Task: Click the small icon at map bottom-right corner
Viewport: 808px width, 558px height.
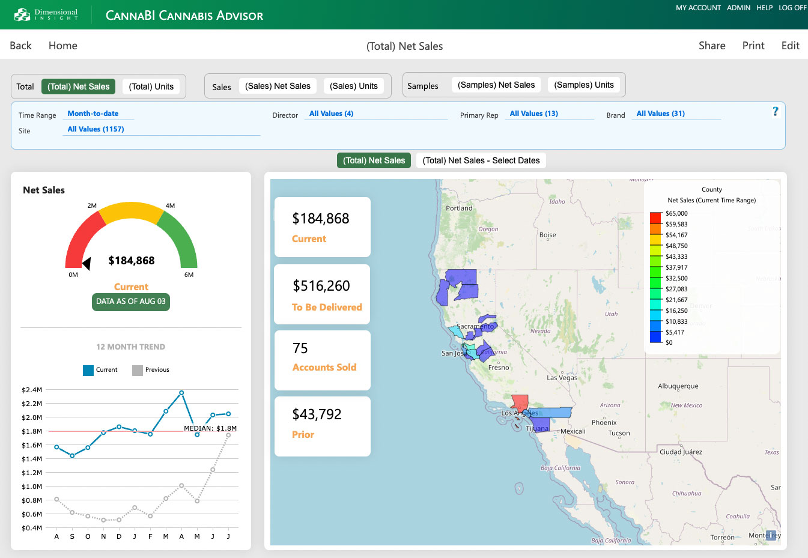Action: pos(771,535)
